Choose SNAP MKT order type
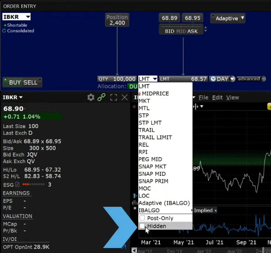Viewport: 271px width, 253px height. point(165,166)
